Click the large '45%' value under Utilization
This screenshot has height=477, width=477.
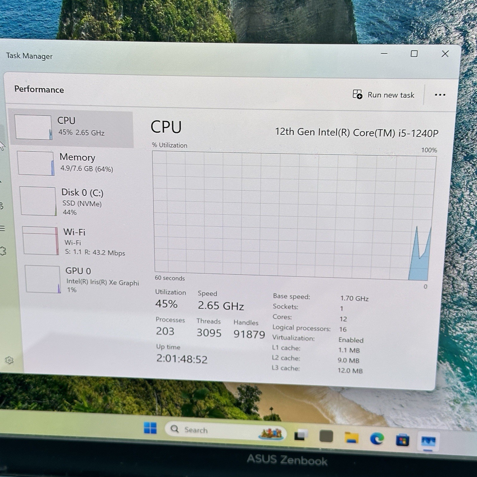166,304
